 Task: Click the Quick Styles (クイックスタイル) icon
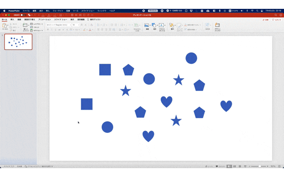[x=179, y=25]
